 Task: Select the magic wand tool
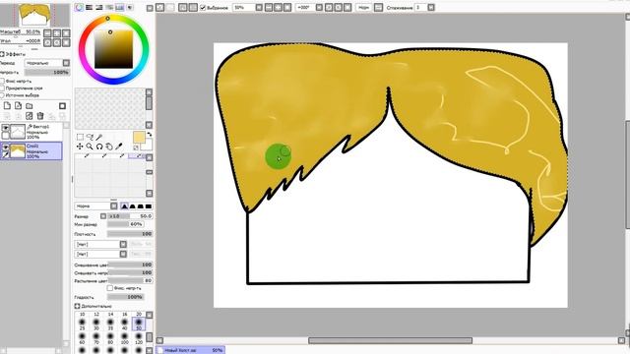(99, 138)
